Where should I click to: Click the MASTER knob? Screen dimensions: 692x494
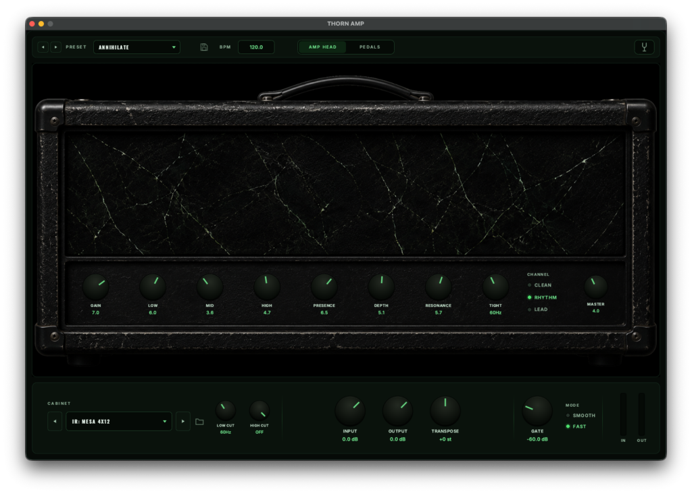(x=596, y=287)
